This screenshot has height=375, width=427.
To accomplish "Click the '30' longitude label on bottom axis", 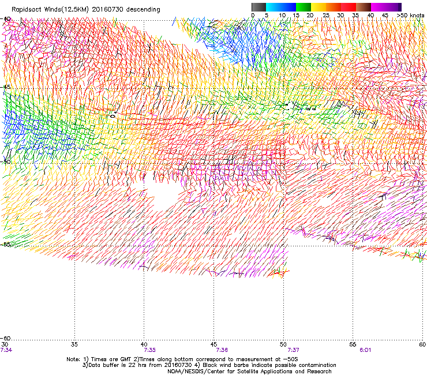I will pyautogui.click(x=5, y=344).
